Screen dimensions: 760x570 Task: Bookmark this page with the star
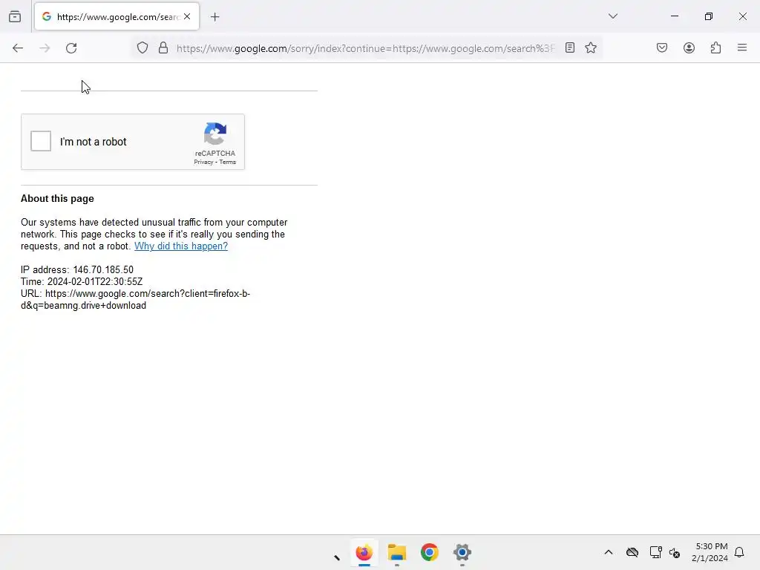pyautogui.click(x=590, y=47)
